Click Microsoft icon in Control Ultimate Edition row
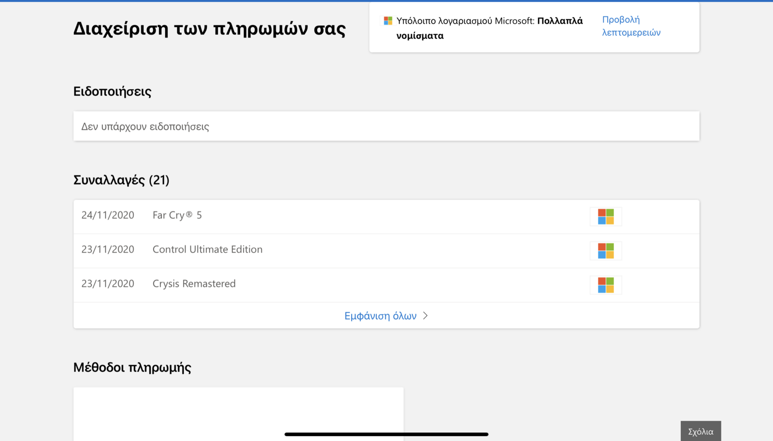Screen dimensions: 773x441 606,251
